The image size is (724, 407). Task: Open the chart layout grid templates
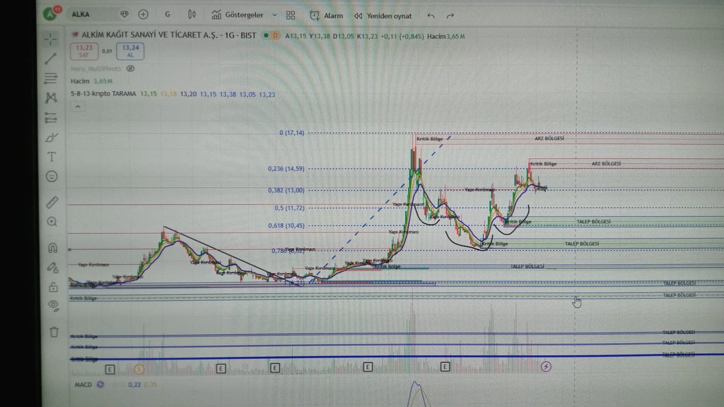pos(290,15)
